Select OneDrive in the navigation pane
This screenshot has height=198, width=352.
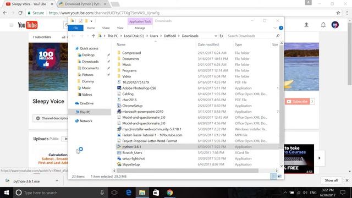pos(86,103)
